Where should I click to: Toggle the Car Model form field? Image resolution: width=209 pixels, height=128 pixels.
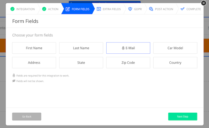click(175, 48)
